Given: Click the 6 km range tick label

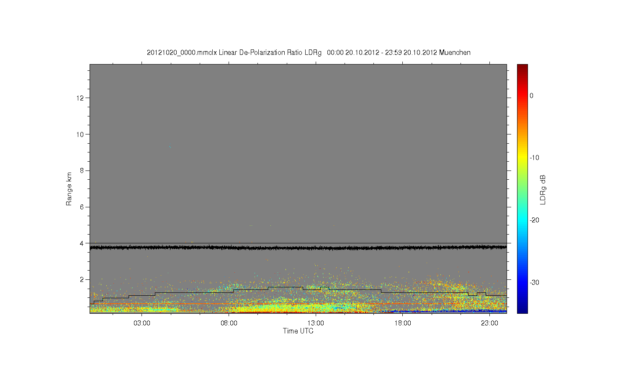Looking at the screenshot, I should pos(82,207).
